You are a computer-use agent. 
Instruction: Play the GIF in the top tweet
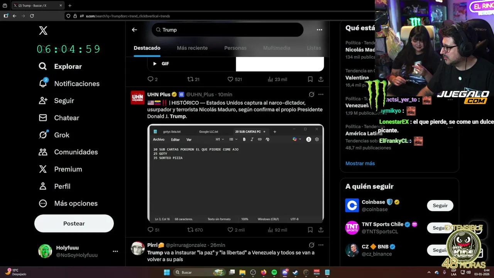point(155,64)
